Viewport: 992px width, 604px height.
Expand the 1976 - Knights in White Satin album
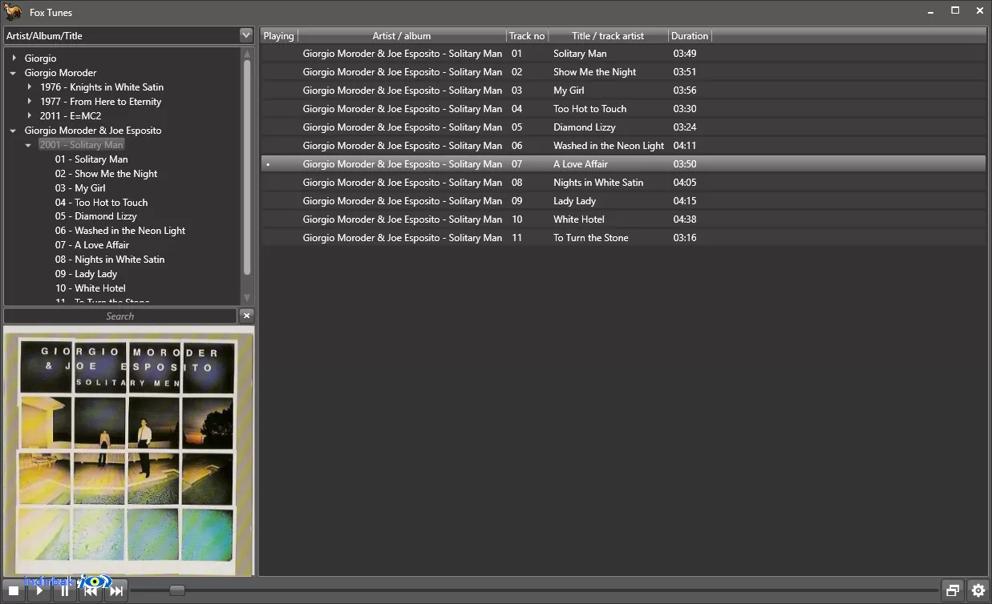(x=30, y=87)
